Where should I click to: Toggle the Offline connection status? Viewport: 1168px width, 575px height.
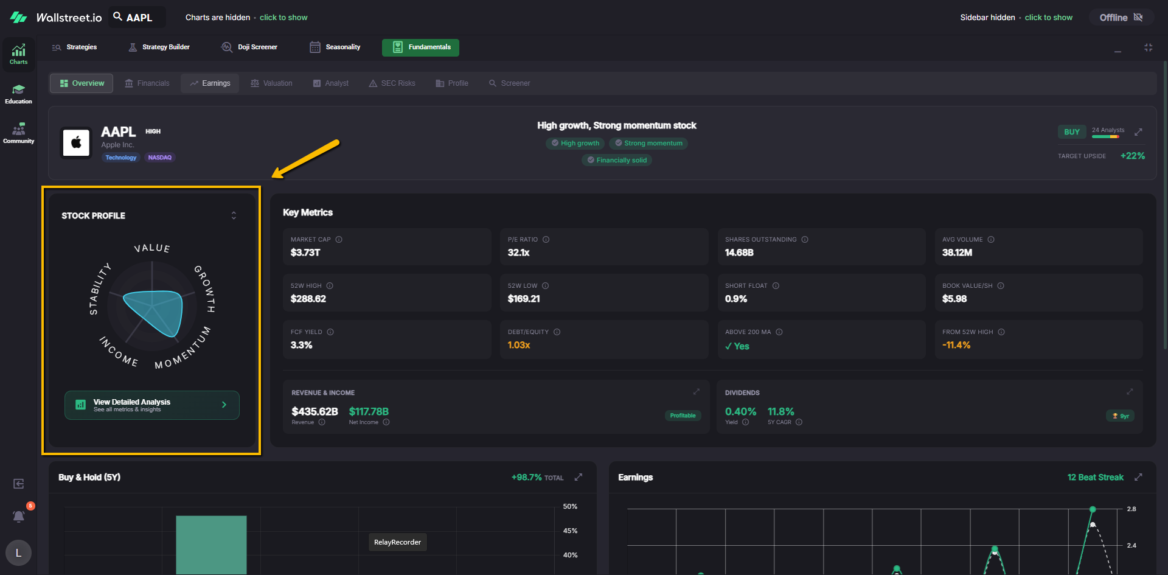1121,18
